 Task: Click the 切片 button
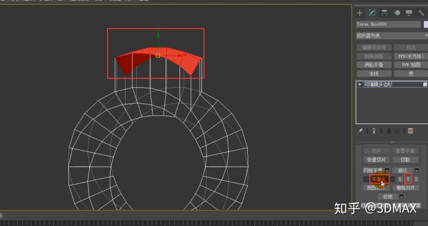(x=376, y=151)
